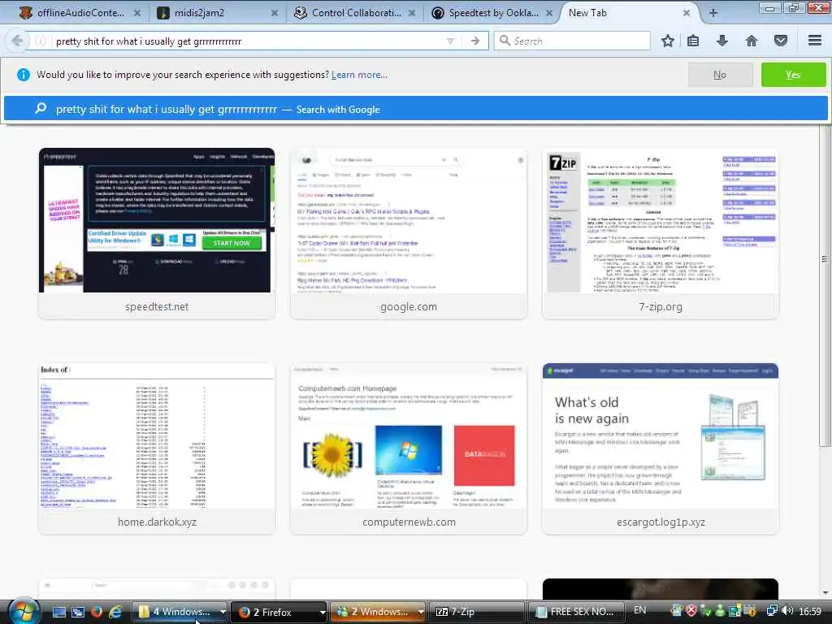
Task: Open the home.darkok.xyz tile
Action: (157, 448)
